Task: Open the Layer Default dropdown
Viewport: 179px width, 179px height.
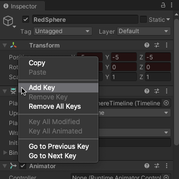Action: click(144, 31)
